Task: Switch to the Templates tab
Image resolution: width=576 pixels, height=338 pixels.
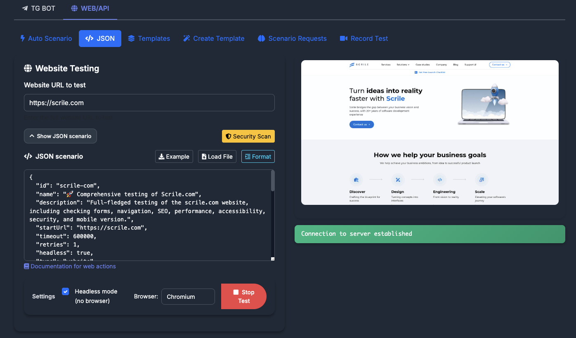Action: [x=149, y=38]
